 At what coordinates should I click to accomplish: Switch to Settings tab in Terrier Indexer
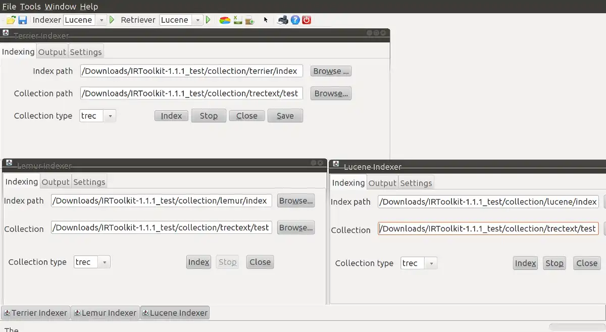click(x=86, y=52)
